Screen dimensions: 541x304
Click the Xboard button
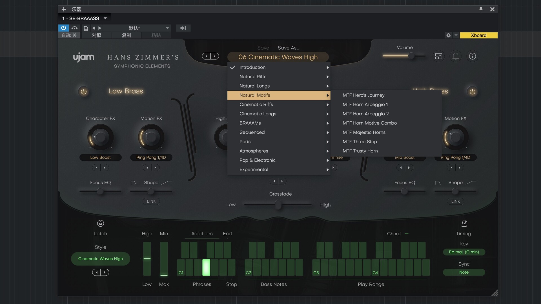478,35
